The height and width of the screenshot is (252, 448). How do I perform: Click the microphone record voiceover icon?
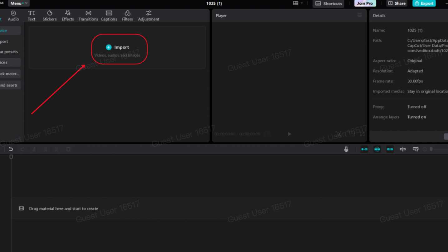pos(346,149)
